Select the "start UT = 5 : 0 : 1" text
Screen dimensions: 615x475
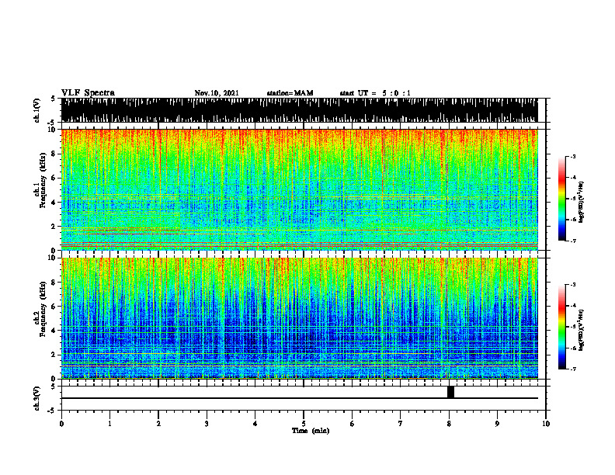(x=375, y=93)
